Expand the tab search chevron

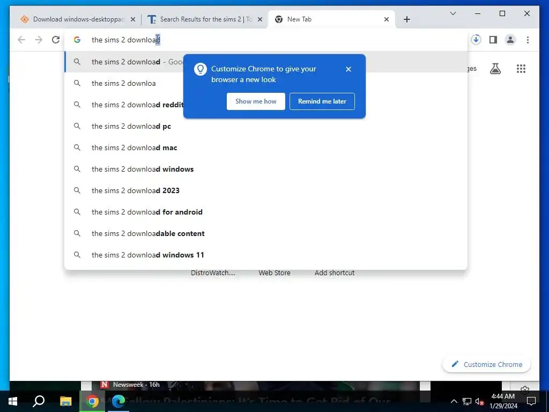click(x=452, y=13)
